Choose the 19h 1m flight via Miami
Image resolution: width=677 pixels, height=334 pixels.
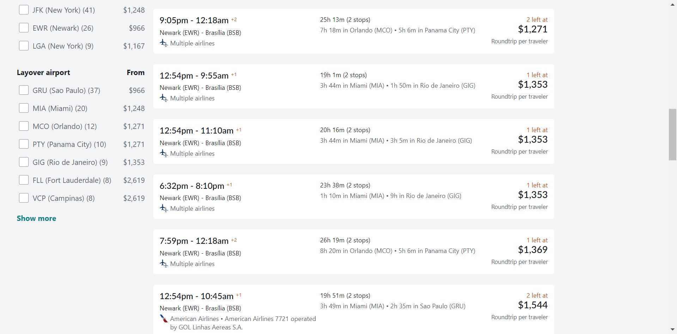point(353,86)
